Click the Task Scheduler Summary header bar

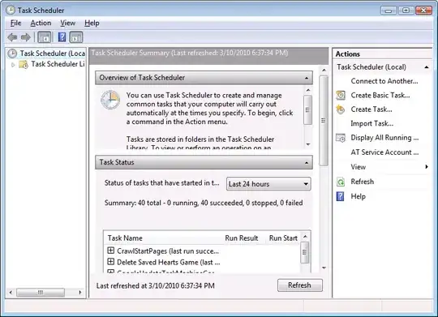[x=208, y=56]
